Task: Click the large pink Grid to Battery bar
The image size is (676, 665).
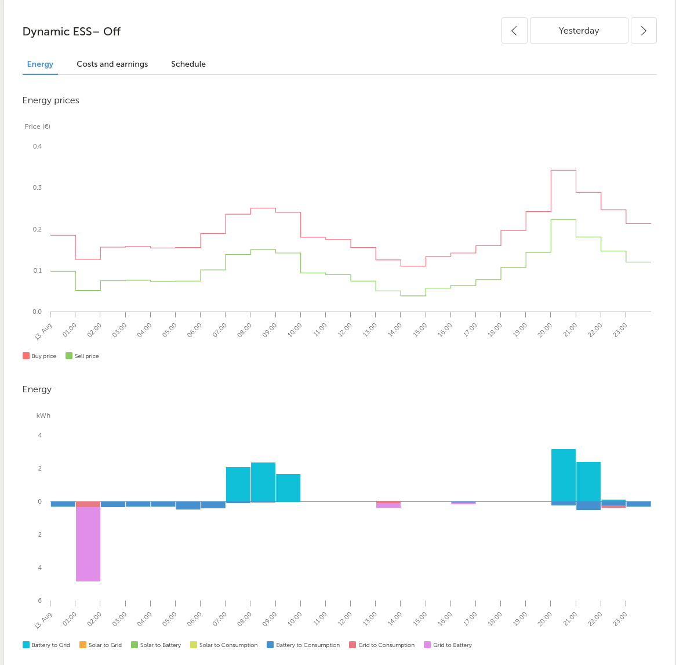Action: (x=88, y=543)
